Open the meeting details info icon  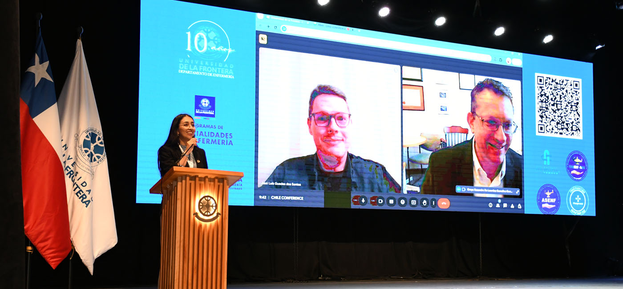[x=490, y=205]
